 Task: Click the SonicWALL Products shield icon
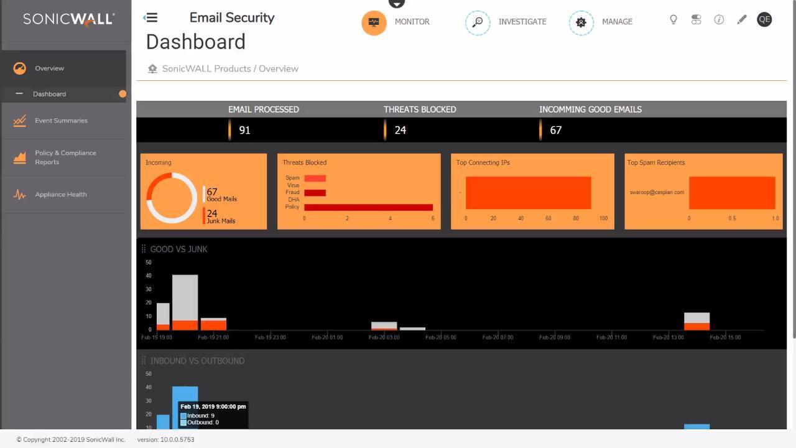click(152, 68)
